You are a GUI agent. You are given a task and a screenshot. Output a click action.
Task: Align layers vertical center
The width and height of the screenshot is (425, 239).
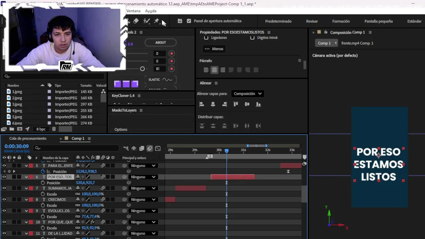(247, 104)
